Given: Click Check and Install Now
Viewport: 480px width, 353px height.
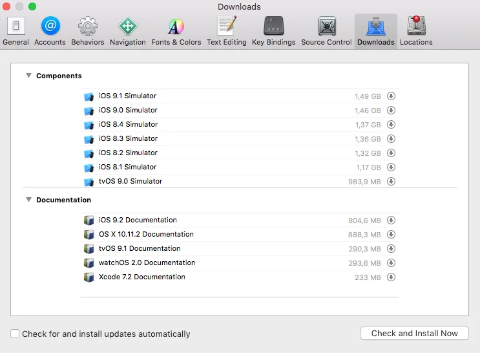Looking at the screenshot, I should (x=415, y=333).
